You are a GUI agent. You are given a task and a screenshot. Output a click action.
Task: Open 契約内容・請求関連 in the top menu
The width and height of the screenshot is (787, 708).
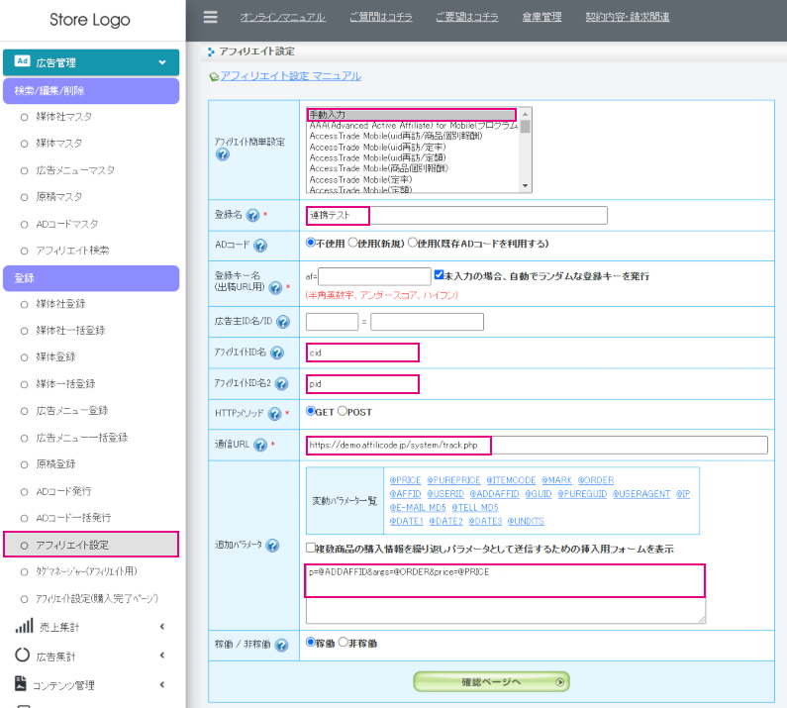[x=627, y=17]
